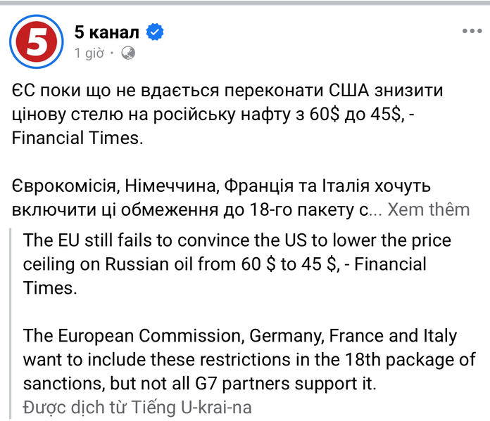Click "Times." ending the first English paragraph
The height and width of the screenshot is (421, 490).
coord(49,289)
